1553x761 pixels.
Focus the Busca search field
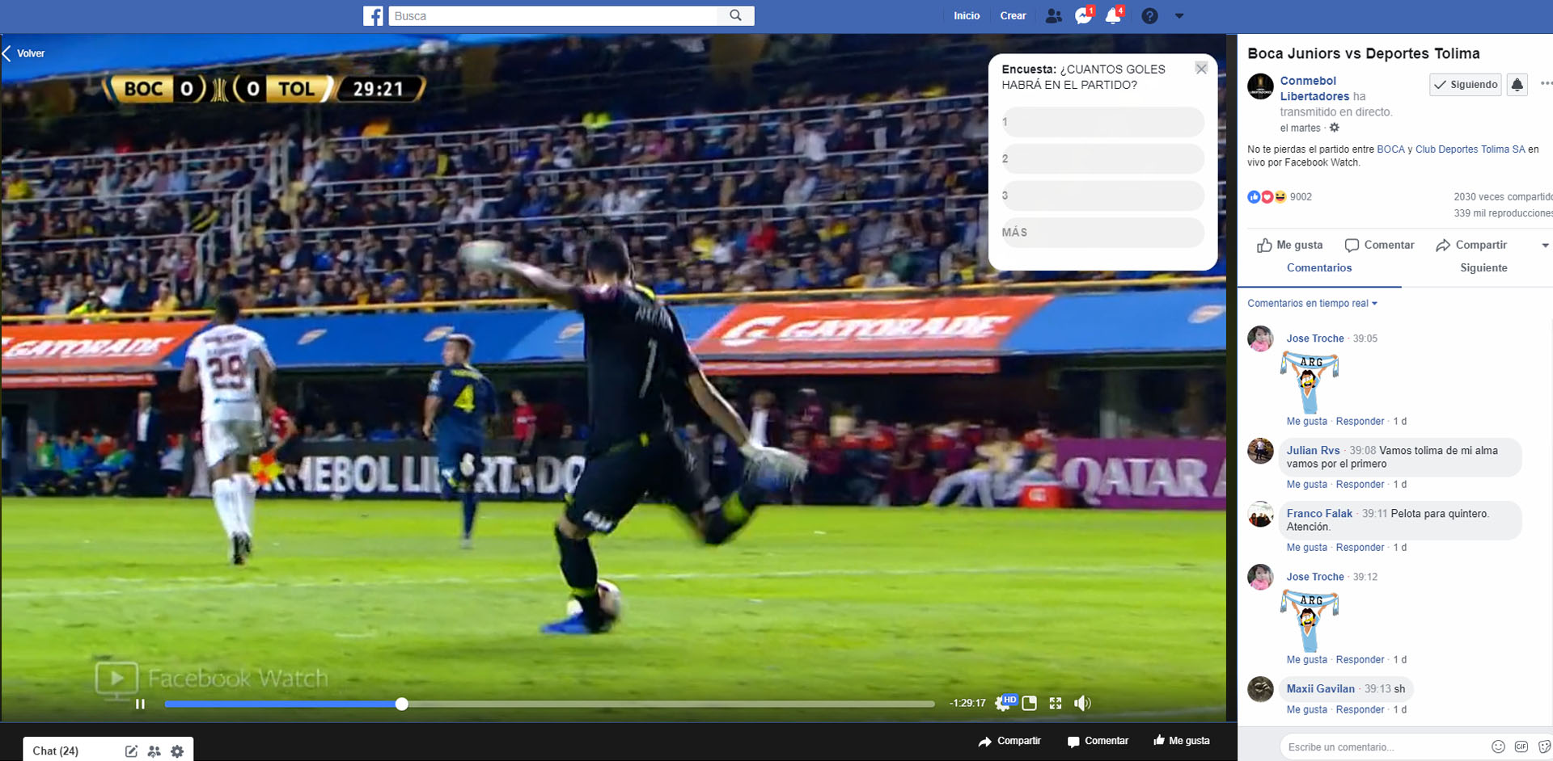[553, 16]
